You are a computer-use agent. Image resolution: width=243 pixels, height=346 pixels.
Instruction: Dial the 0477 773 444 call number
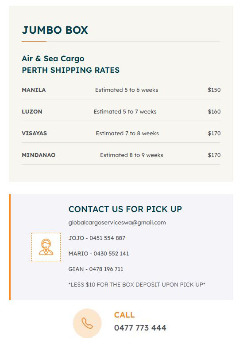pos(140,328)
